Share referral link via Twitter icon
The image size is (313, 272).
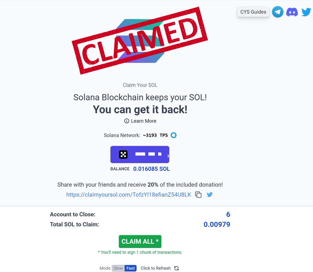pos(210,195)
